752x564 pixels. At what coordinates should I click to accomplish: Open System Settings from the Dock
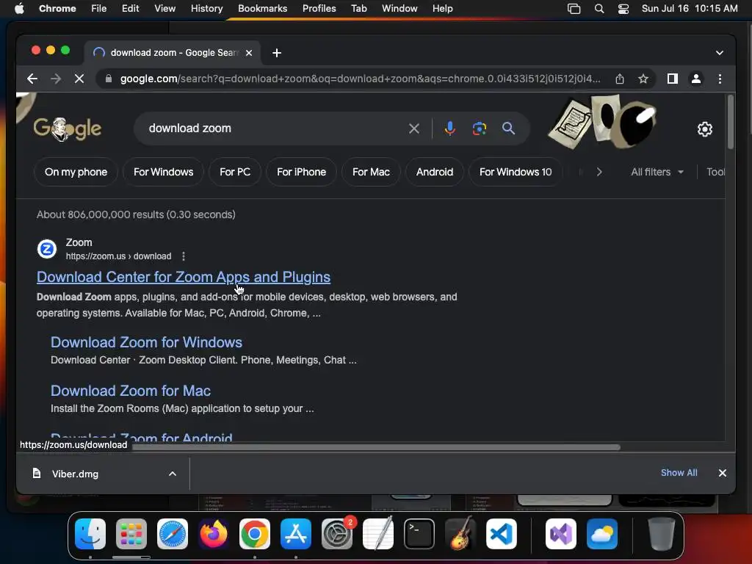[x=336, y=534]
